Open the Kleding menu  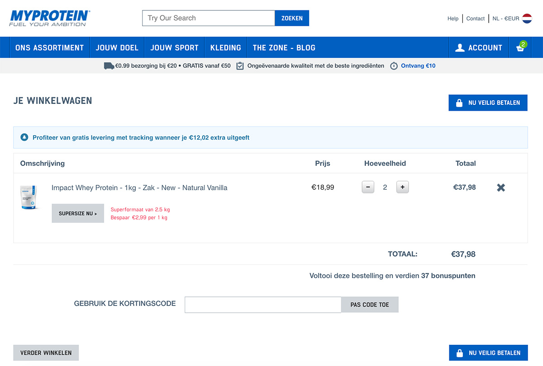tap(226, 47)
